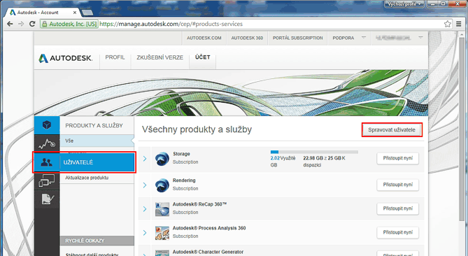Click the users people icon
Viewport: 468px width, 256px height.
[46, 162]
